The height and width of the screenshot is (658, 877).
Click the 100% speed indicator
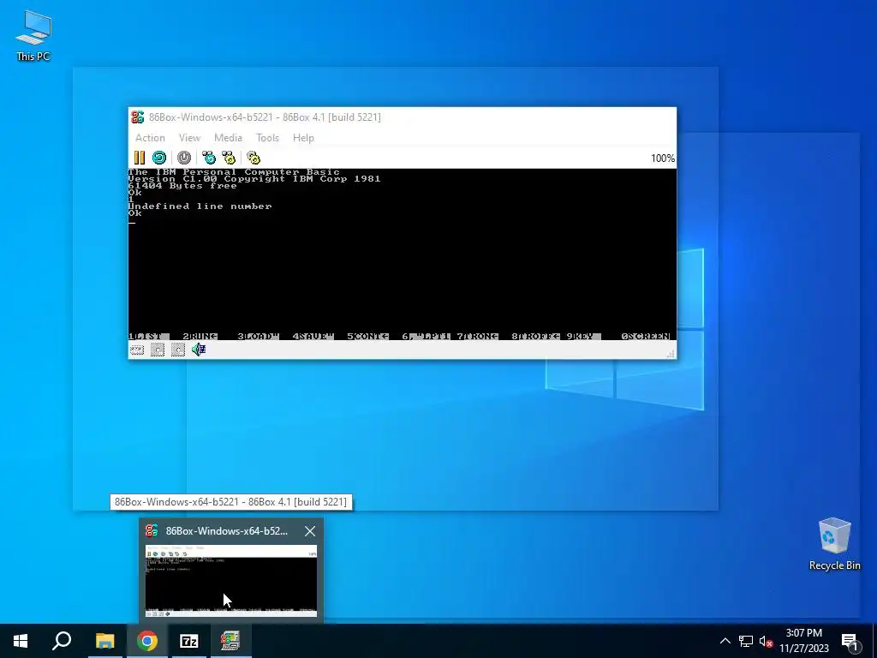click(663, 159)
